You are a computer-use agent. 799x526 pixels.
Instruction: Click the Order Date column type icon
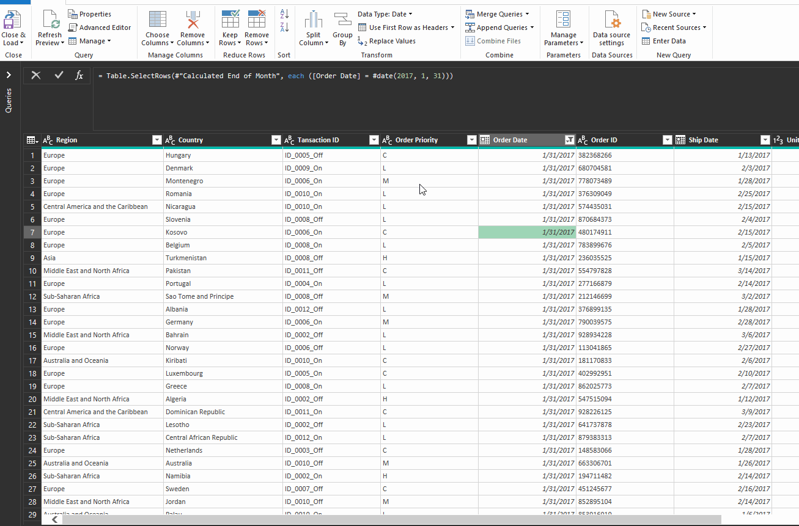[x=485, y=140]
